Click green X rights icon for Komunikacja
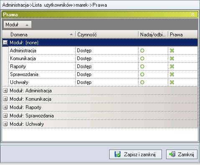200x165 pixels. (x=172, y=58)
